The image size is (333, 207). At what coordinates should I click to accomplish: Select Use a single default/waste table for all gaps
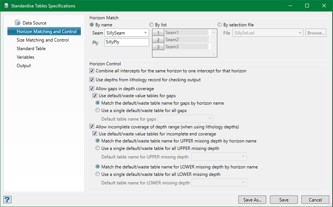click(98, 110)
